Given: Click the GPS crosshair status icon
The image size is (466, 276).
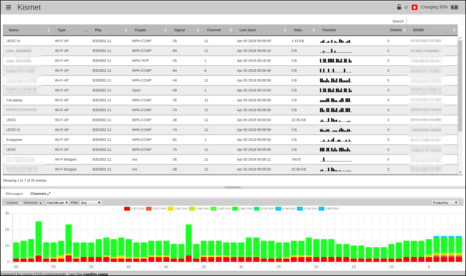Looking at the screenshot, I should click(406, 7).
